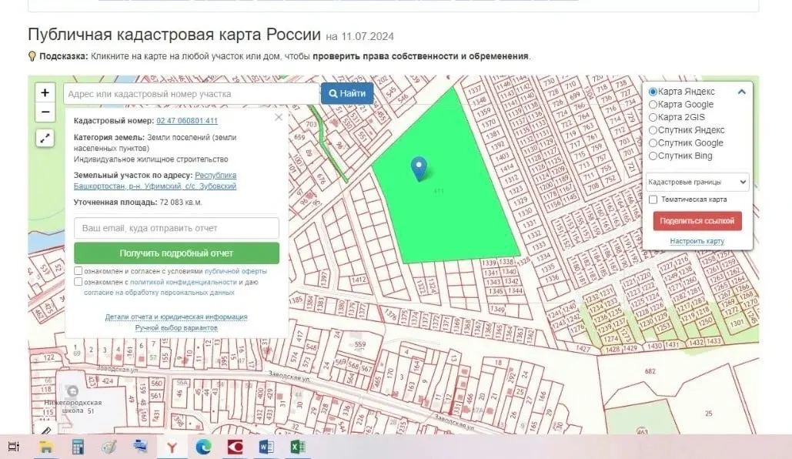Open Детали отчета и юридическая информация link
The height and width of the screenshot is (459, 792).
point(176,317)
